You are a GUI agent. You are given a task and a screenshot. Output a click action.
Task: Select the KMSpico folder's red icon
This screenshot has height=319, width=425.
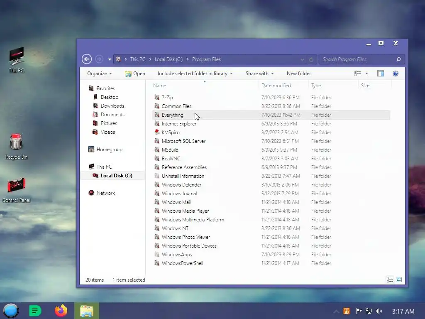157,132
